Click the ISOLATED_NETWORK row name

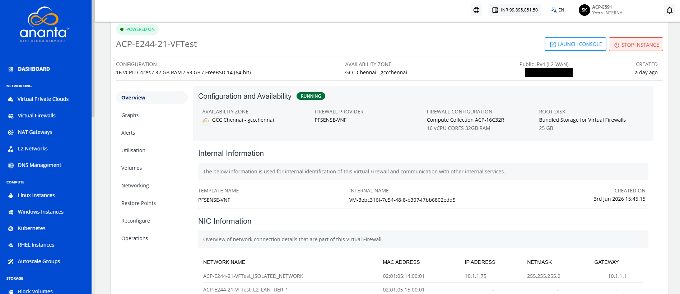(253, 276)
